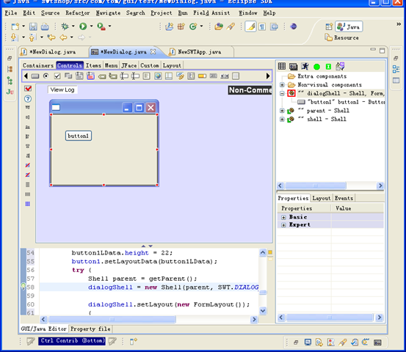
Task: Toggle the Mark Occurrences highlighter button
Action: (250, 26)
